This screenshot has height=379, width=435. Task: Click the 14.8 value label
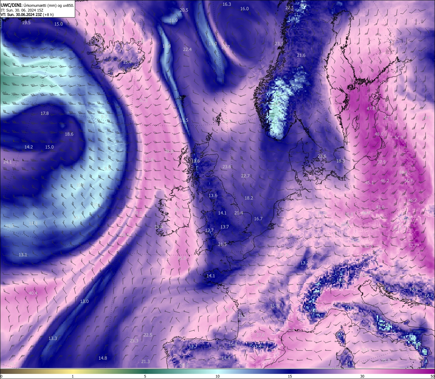click(x=103, y=358)
